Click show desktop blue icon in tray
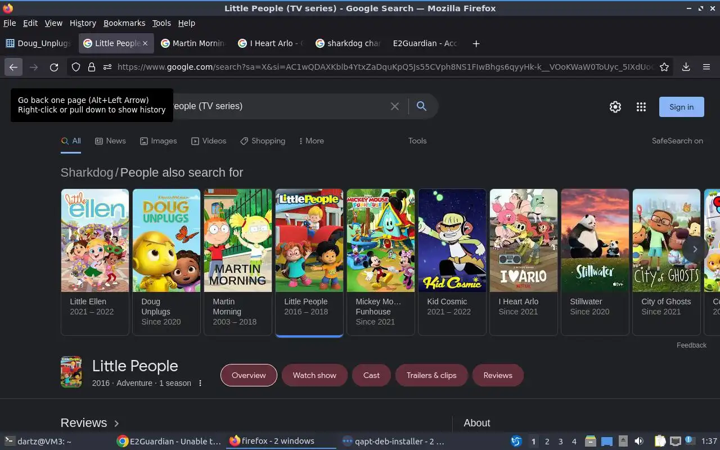720x450 pixels. pos(606,442)
